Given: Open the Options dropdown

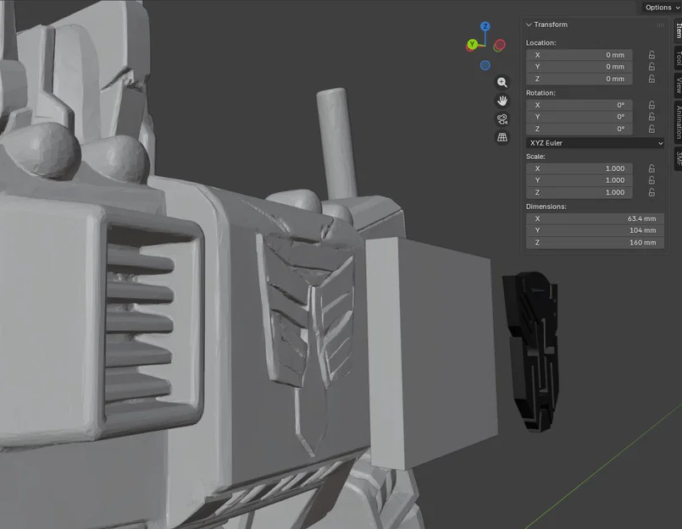Looking at the screenshot, I should coord(661,8).
